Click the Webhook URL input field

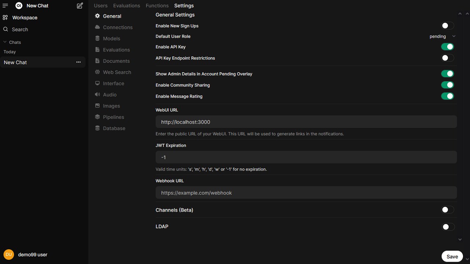(306, 193)
